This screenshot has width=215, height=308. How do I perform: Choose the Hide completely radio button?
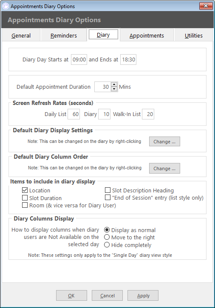(x=107, y=245)
